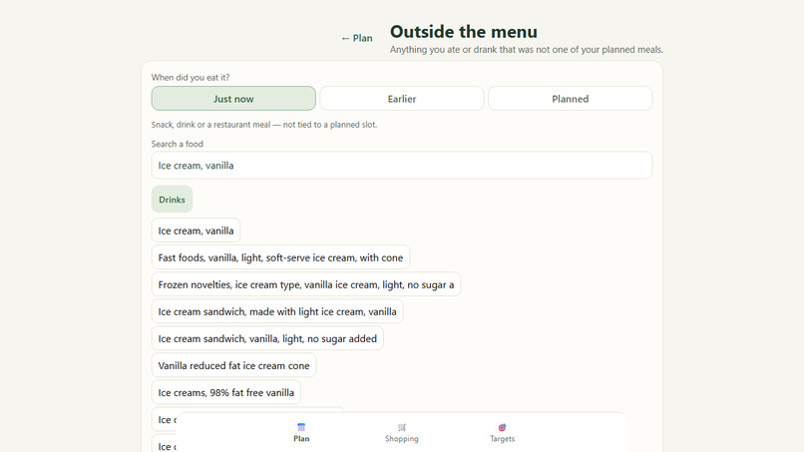Choose Ice creams, 98% fat free vanilla
804x452 pixels.
(x=226, y=392)
